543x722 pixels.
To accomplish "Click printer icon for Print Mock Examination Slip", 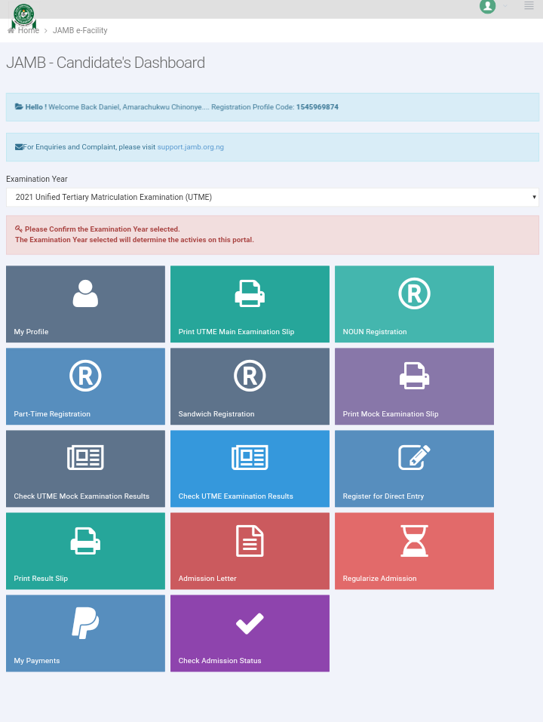I will tap(414, 376).
